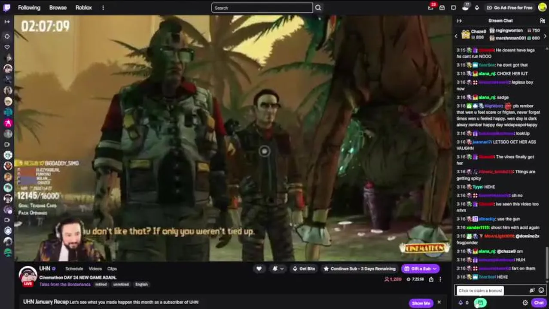549x309 pixels.
Task: Open the pink icon channel in left sidebar
Action: [x=8, y=123]
